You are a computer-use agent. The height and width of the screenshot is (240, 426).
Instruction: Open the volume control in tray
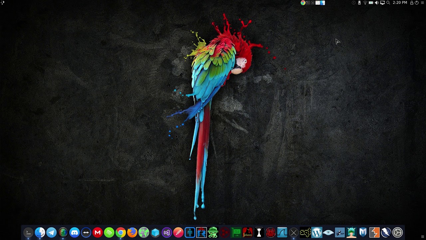[377, 3]
